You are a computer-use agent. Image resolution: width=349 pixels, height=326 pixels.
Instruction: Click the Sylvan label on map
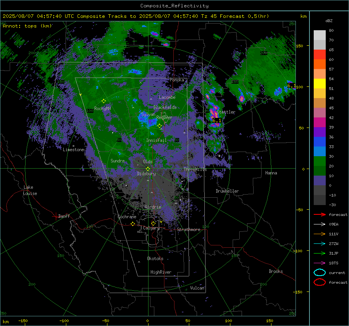(148, 114)
